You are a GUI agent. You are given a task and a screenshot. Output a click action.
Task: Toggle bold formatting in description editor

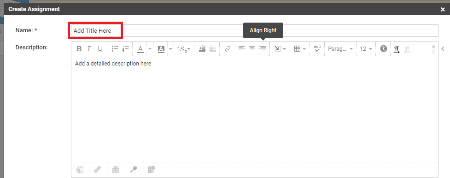tap(79, 49)
